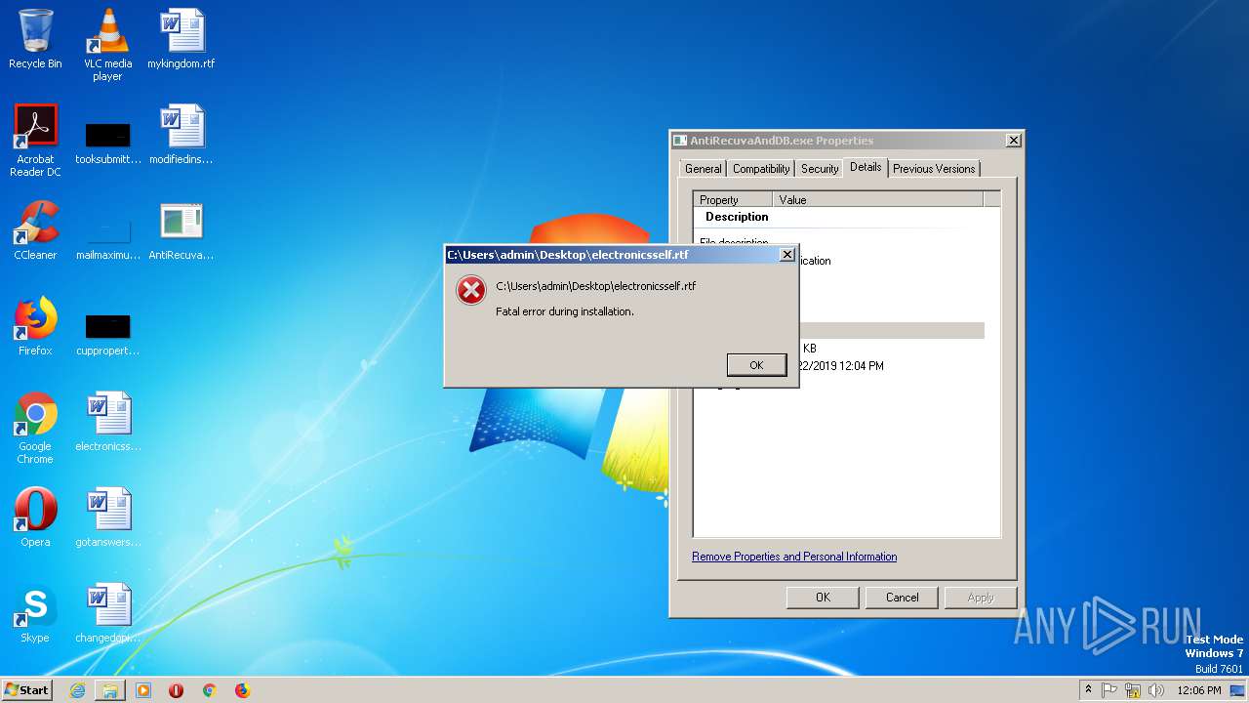Close the AntiRecuvaAndDB.exe Properties window
The width and height of the screenshot is (1249, 703).
1013,141
